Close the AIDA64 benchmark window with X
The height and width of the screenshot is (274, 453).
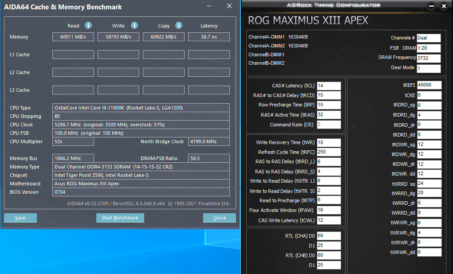[229, 6]
